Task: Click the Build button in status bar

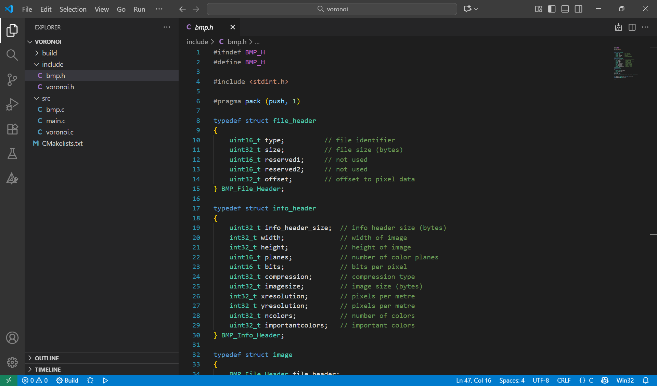Action: (67, 380)
